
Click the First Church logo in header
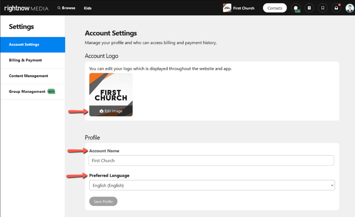227,8
